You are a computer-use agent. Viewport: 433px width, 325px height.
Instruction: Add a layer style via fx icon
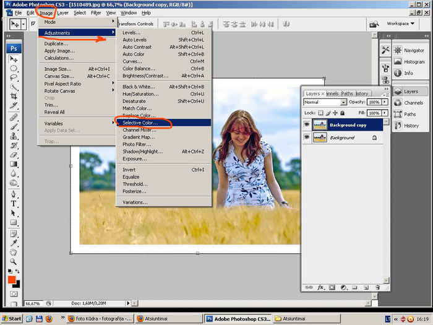321,287
